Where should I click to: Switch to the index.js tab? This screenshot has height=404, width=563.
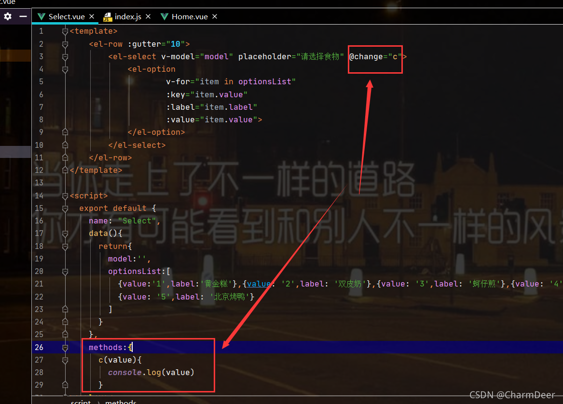point(128,17)
